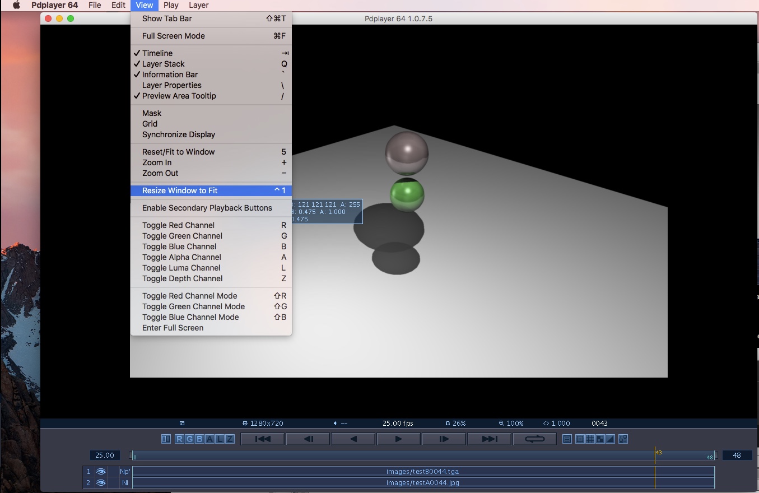Choose Mask in the View menu

coord(211,113)
